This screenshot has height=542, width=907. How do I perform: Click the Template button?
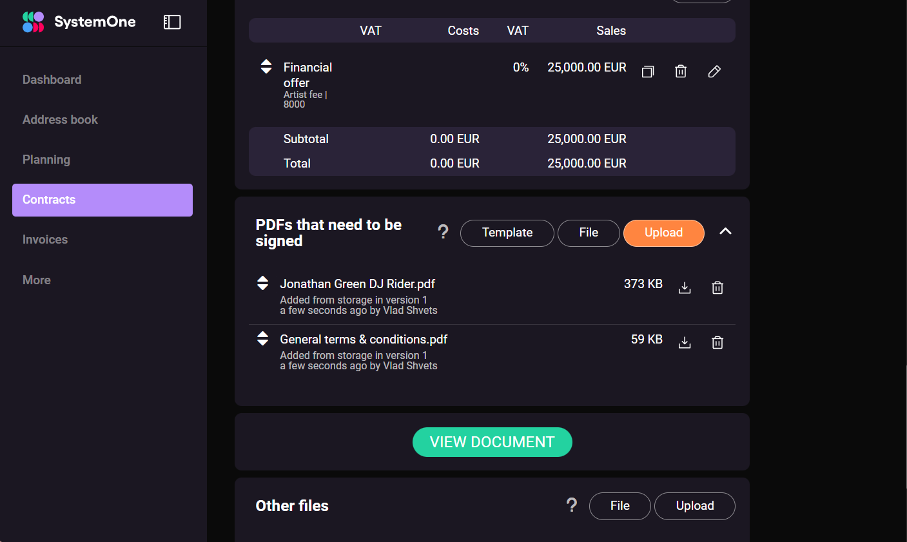click(507, 233)
